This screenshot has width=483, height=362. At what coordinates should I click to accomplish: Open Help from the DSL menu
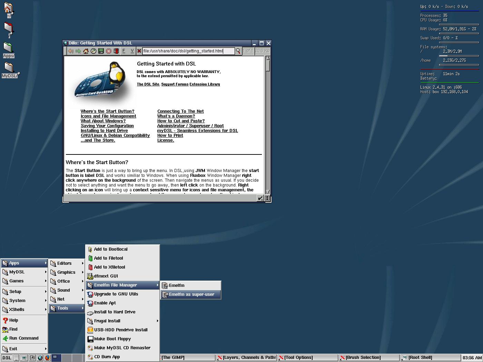[x=24, y=320]
